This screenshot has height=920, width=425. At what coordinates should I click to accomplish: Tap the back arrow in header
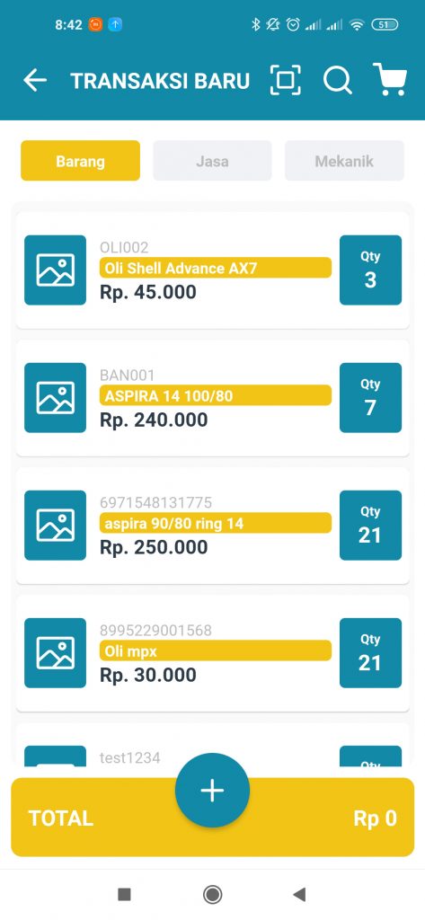[x=35, y=80]
